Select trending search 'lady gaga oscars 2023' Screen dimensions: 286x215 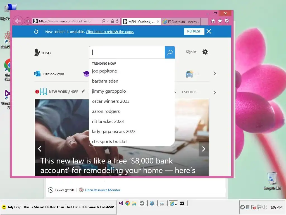(x=114, y=132)
